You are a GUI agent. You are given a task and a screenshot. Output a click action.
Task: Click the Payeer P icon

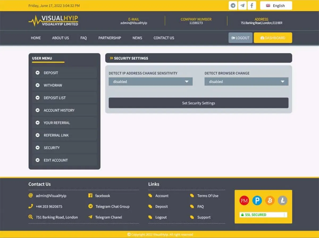[257, 200]
